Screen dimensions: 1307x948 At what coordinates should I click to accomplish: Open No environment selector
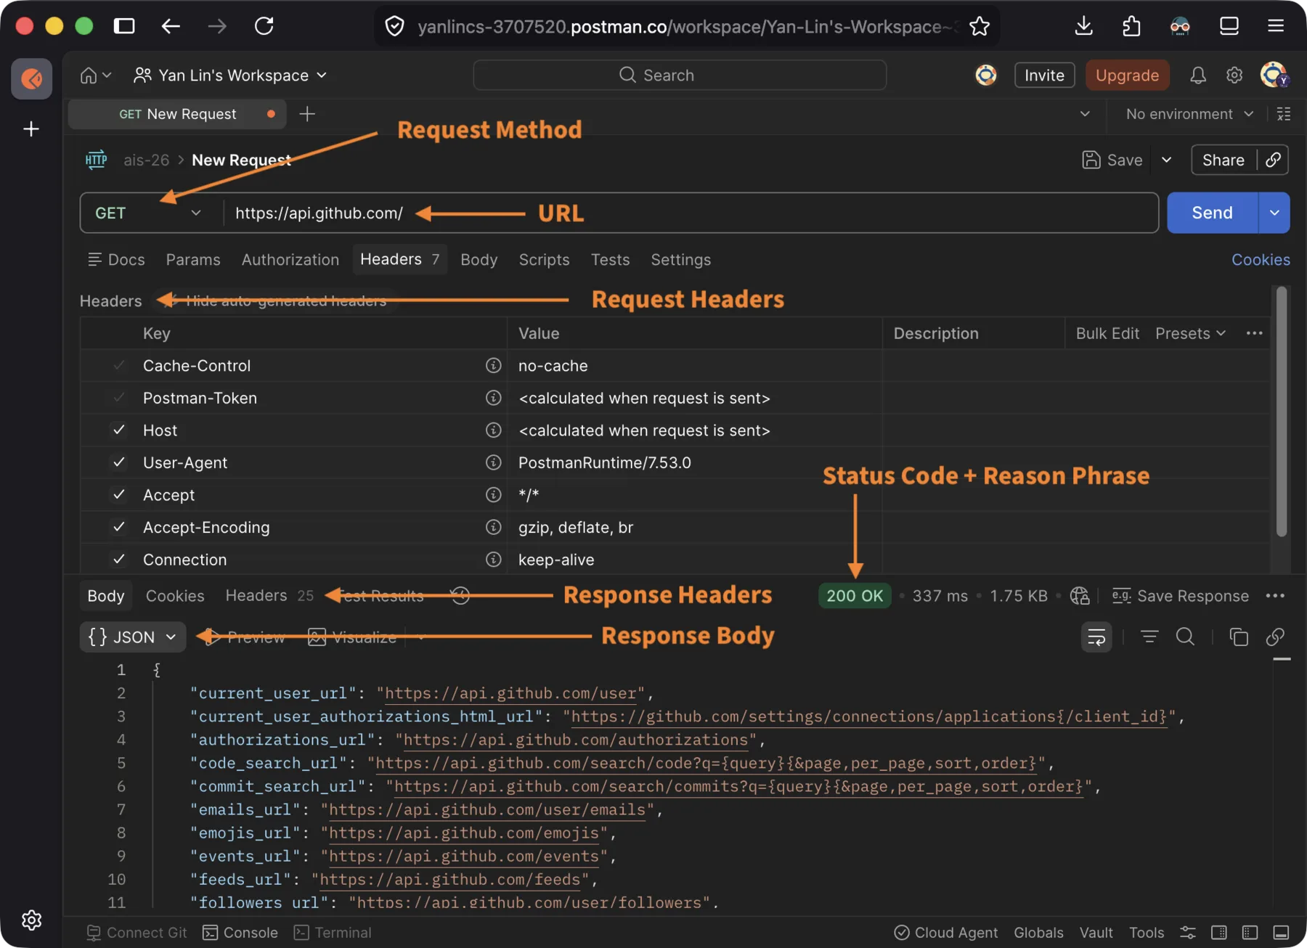[x=1189, y=114]
